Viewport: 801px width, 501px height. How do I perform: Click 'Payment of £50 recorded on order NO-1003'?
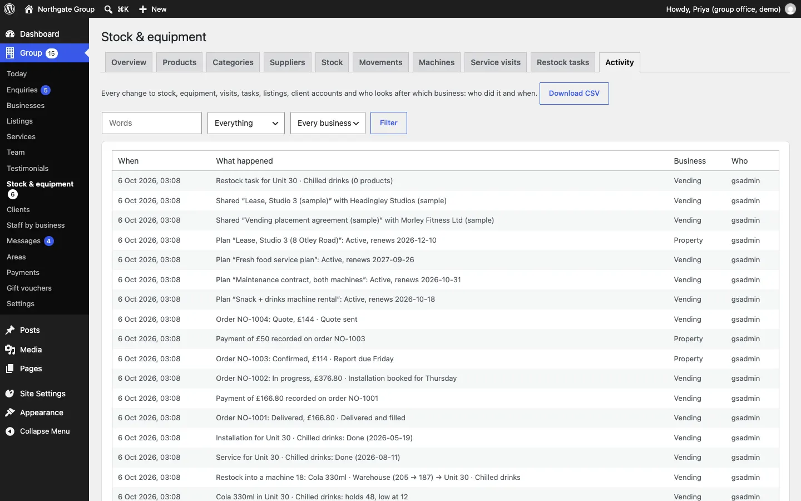point(290,338)
